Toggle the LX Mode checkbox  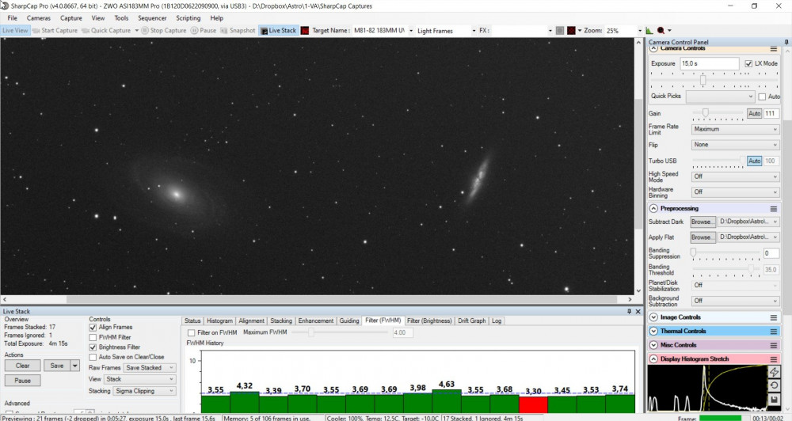pyautogui.click(x=748, y=63)
